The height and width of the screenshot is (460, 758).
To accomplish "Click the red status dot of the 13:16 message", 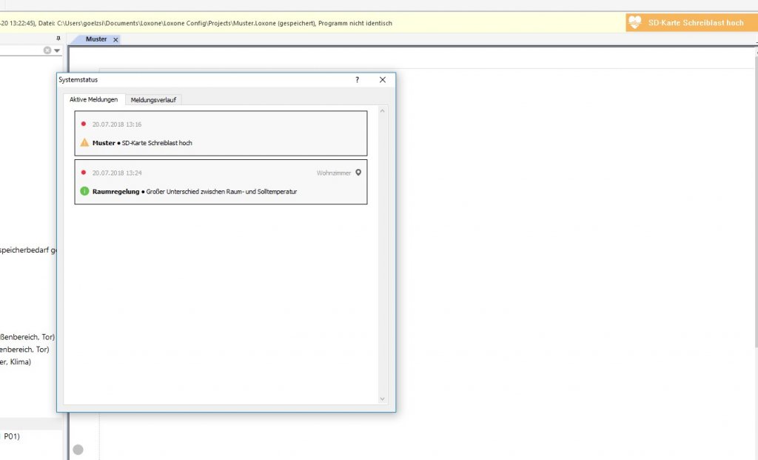I will click(x=84, y=124).
